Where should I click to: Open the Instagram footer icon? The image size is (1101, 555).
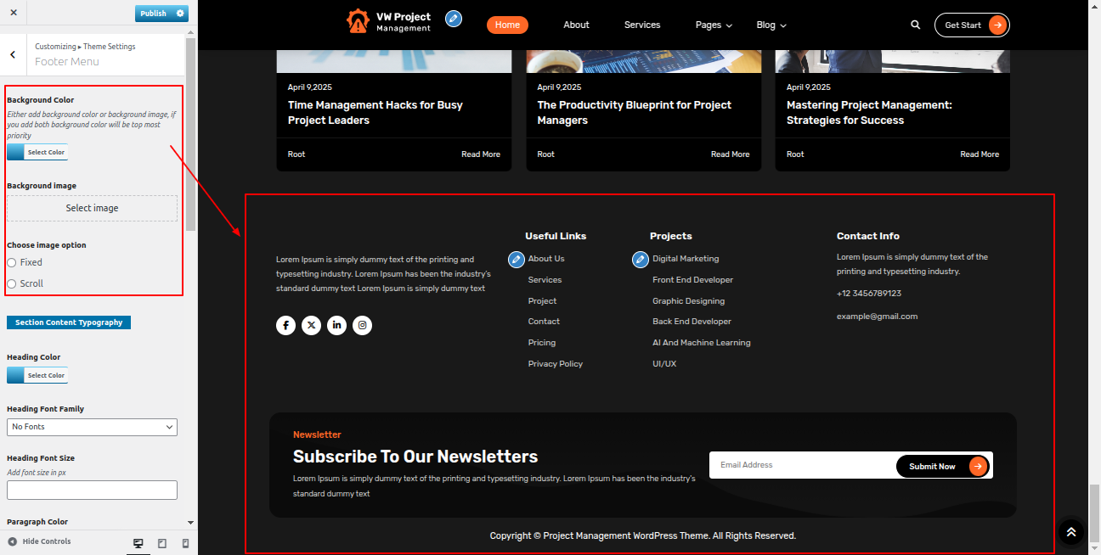point(362,325)
